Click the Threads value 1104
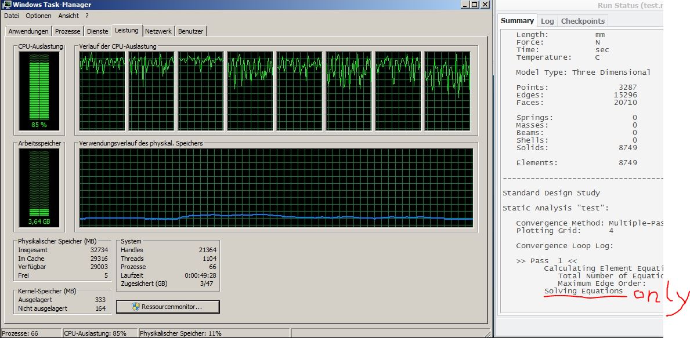The width and height of the screenshot is (690, 338). point(209,259)
